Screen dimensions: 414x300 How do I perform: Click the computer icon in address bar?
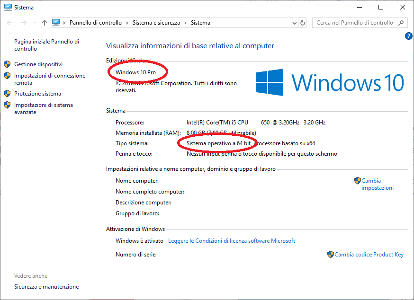pyautogui.click(x=56, y=23)
